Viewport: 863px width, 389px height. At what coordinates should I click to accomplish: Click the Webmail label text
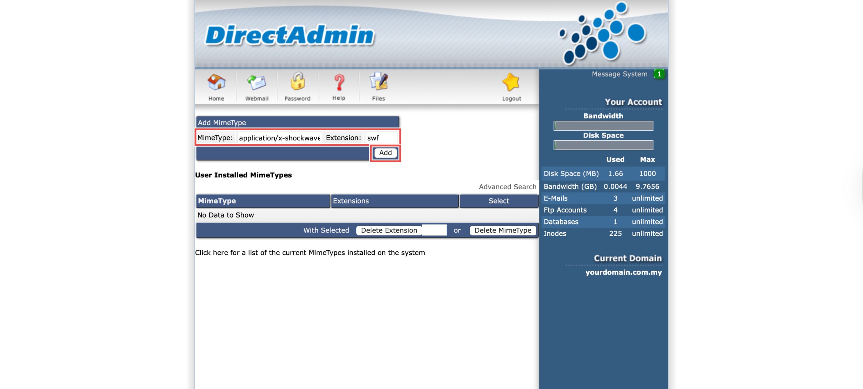(257, 99)
